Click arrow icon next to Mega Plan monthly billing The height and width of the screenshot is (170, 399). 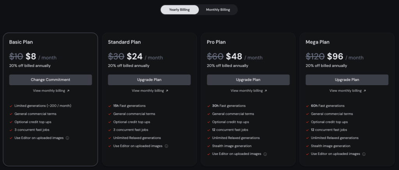(365, 91)
